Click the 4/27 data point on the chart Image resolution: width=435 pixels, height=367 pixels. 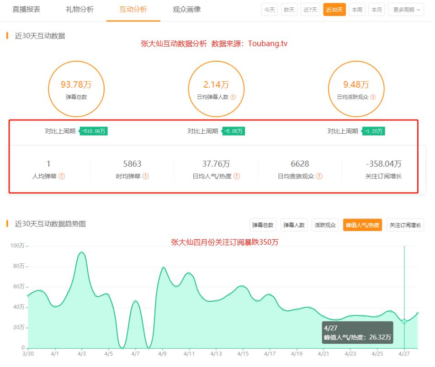pos(405,321)
